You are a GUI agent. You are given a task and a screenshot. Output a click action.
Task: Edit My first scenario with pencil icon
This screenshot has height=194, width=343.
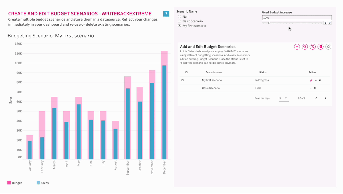pos(311,80)
